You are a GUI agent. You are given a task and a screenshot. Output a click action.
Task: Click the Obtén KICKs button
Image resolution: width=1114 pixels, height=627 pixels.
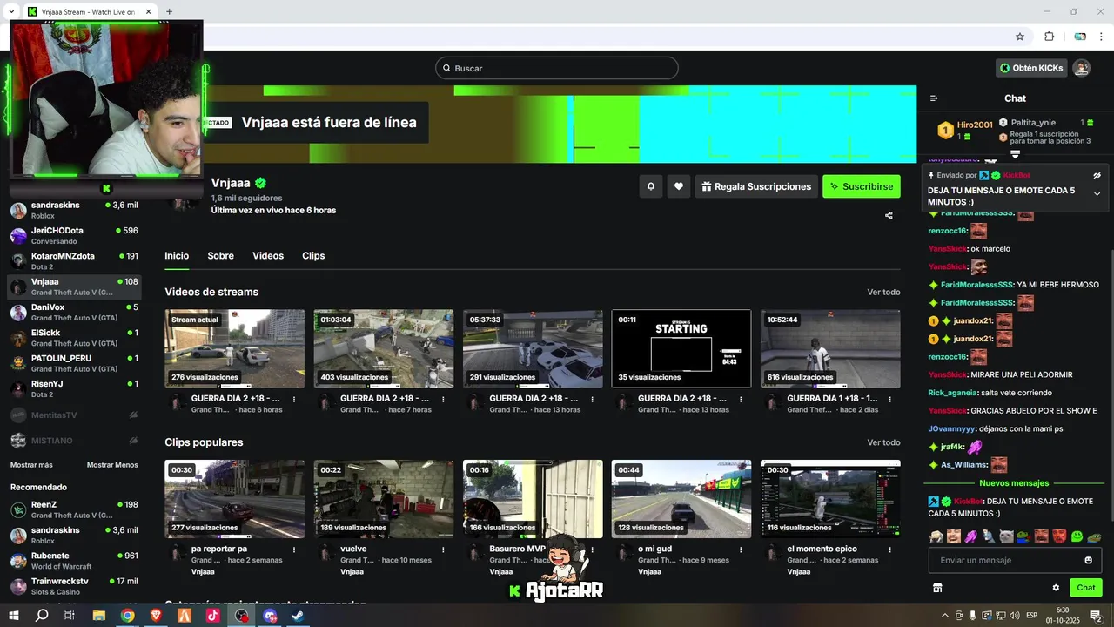[1031, 68]
